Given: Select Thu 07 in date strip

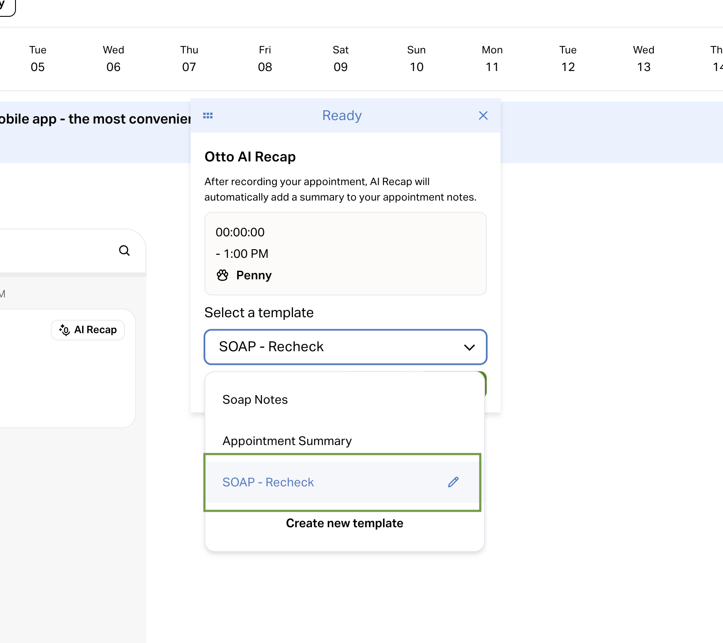Looking at the screenshot, I should click(x=189, y=59).
